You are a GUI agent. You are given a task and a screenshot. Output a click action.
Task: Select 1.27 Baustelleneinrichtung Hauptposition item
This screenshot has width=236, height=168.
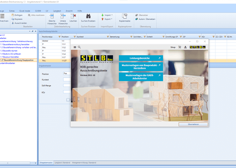pos(18,60)
